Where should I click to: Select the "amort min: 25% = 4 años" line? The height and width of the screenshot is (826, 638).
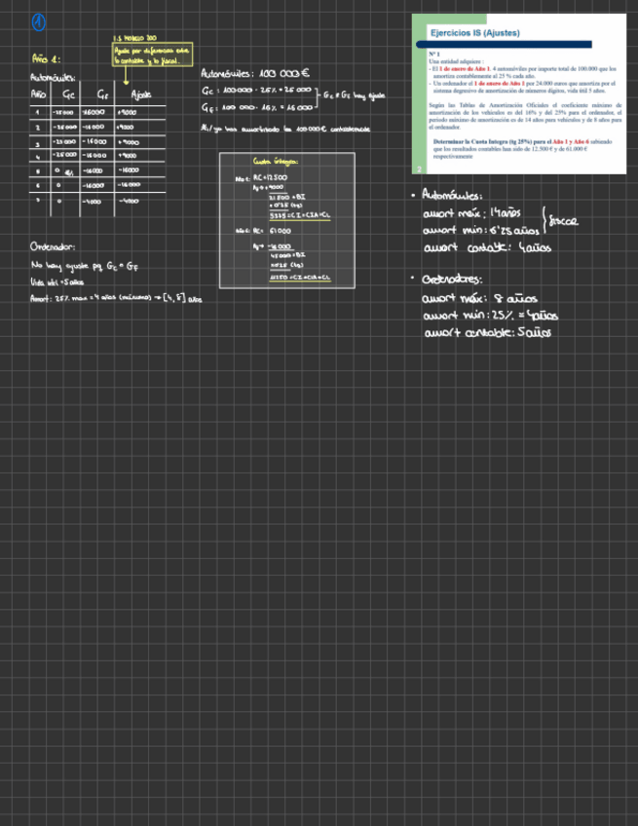(x=490, y=316)
